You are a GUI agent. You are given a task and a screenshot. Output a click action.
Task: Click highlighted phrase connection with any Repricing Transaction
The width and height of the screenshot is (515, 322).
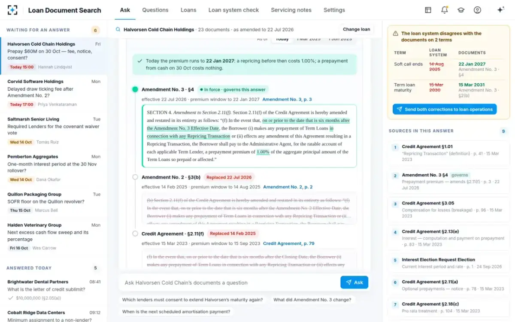pos(188,136)
